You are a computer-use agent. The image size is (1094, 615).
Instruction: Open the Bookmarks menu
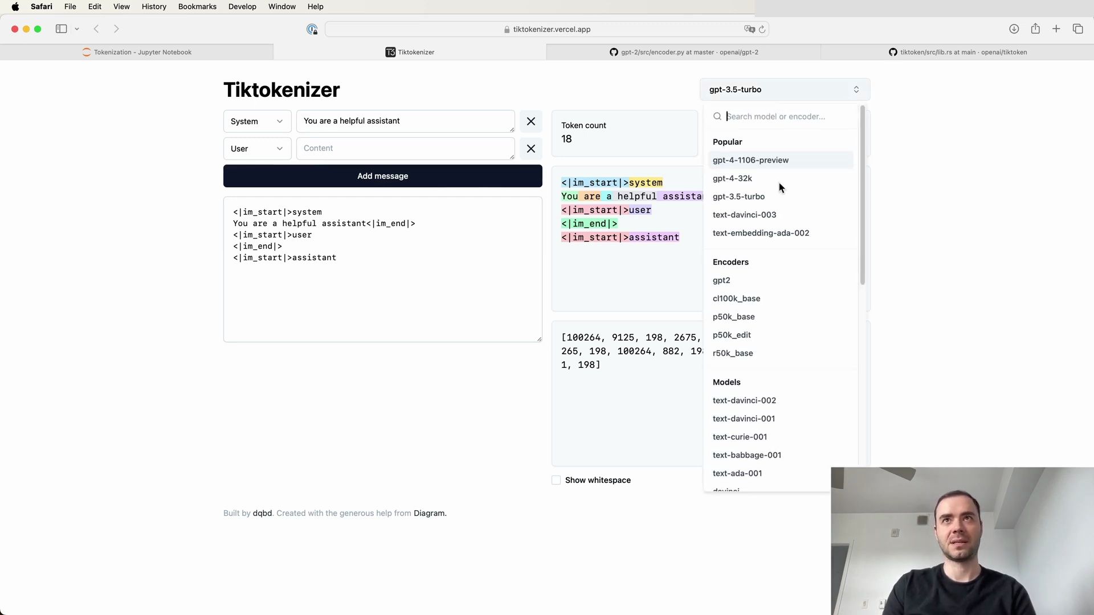pos(197,7)
